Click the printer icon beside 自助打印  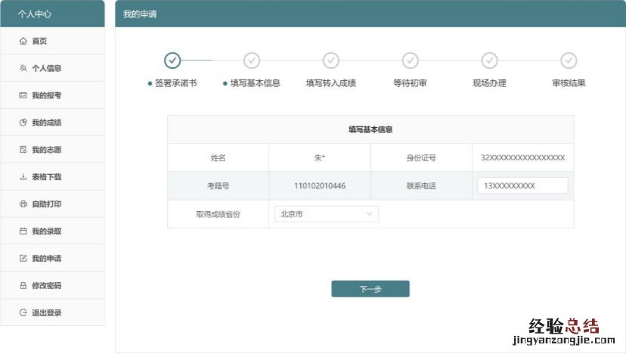point(23,204)
